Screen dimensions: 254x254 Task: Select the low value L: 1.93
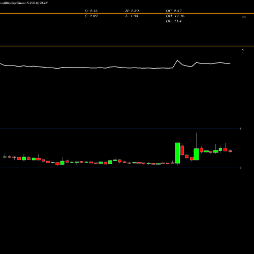[132, 16]
